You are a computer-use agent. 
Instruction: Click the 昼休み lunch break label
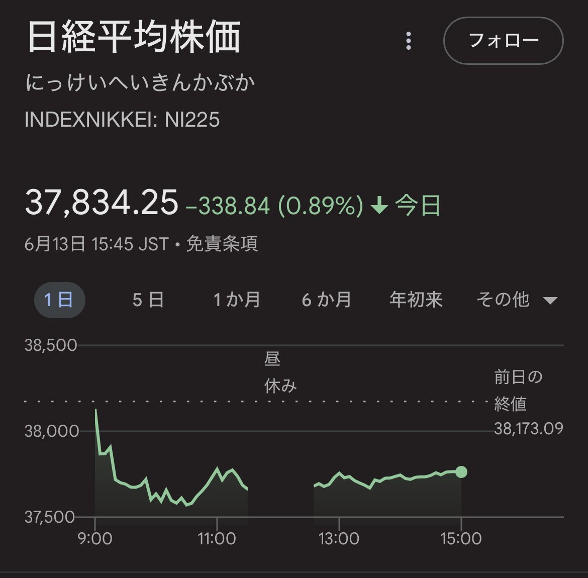(279, 372)
